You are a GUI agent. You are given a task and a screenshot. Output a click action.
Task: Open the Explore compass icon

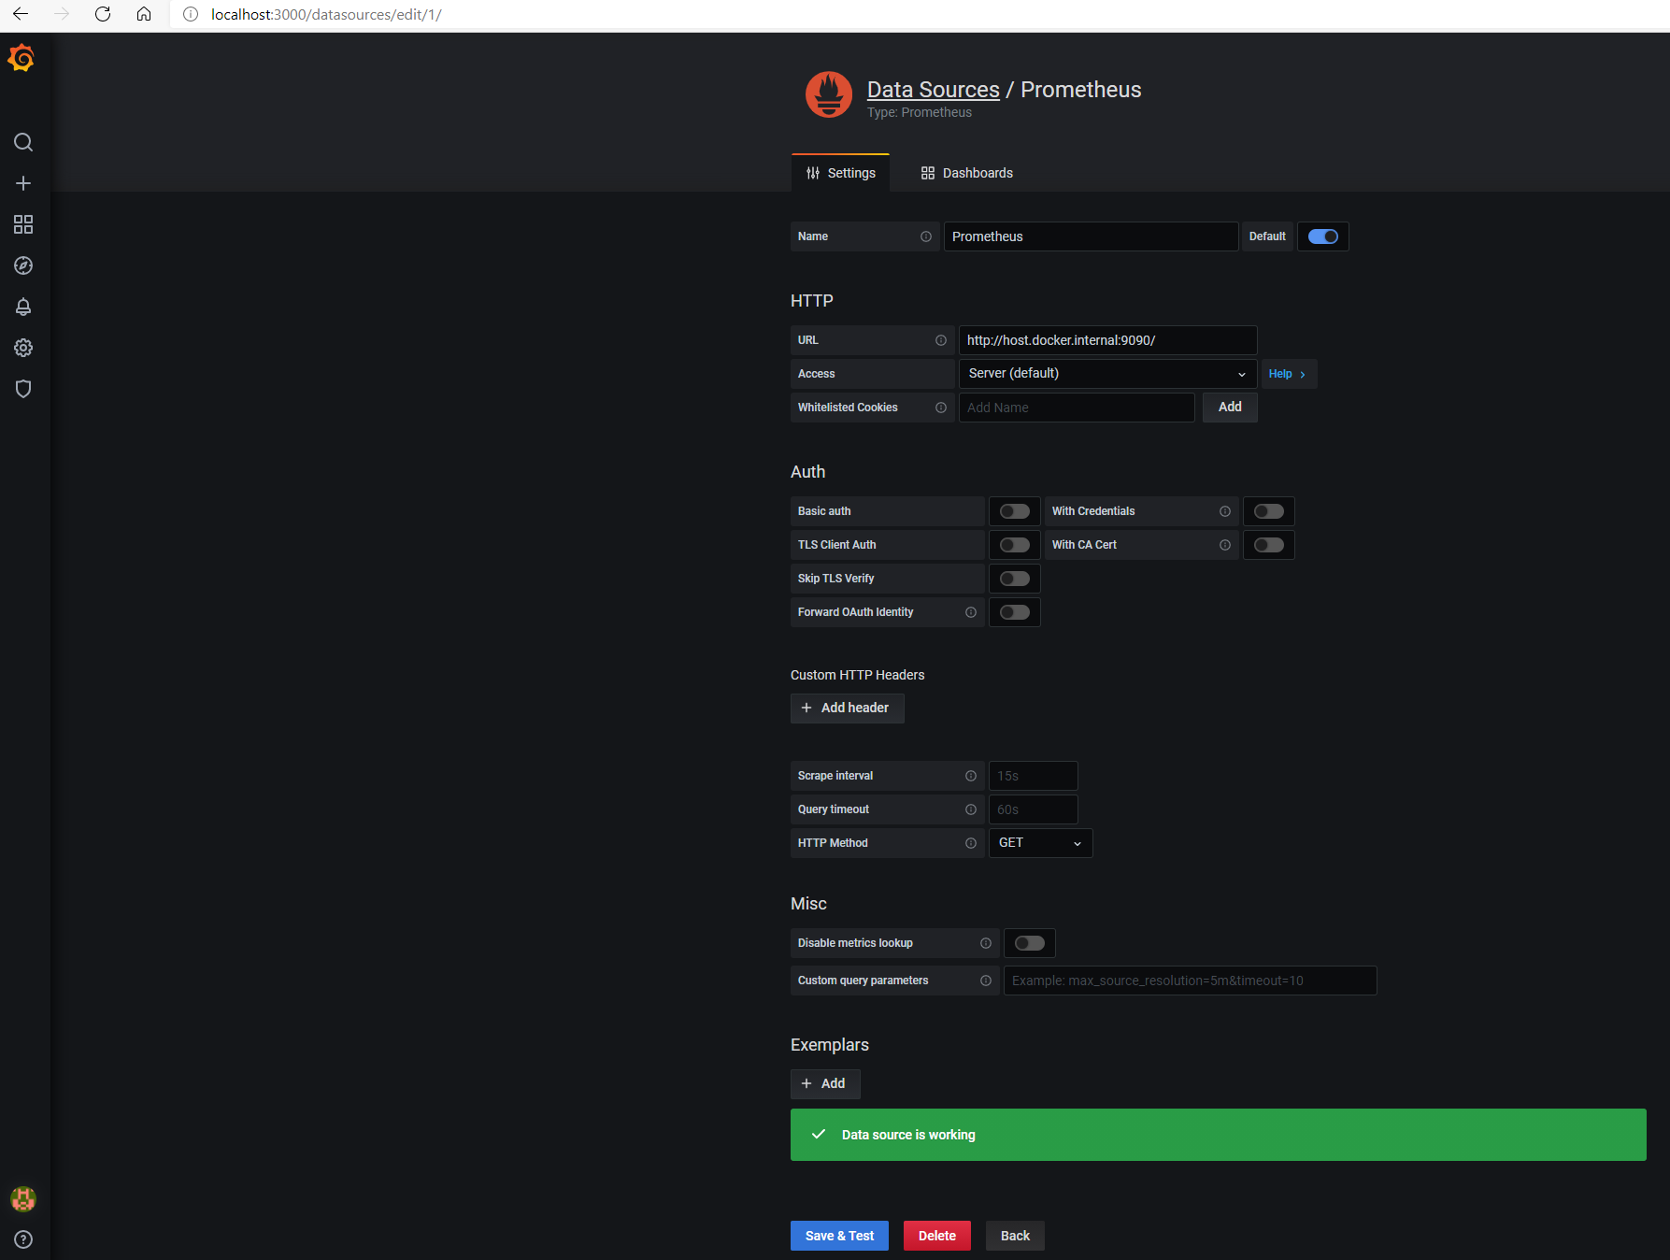coord(23,265)
